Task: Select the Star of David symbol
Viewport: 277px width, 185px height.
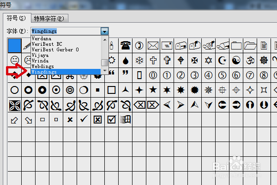Action: click(209, 61)
